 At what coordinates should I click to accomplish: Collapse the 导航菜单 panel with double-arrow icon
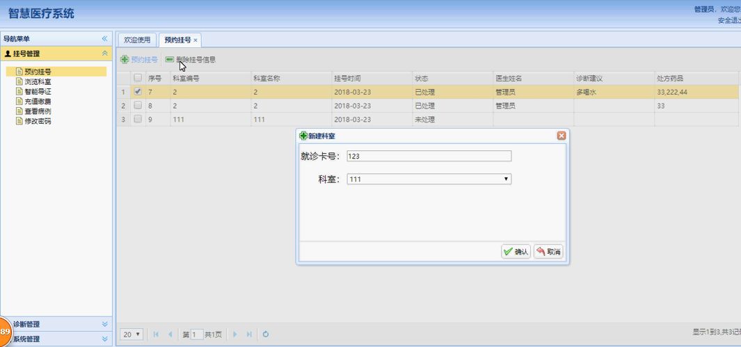point(105,39)
